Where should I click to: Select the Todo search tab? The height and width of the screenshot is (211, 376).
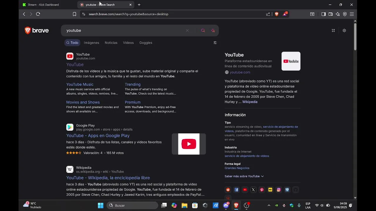coord(72,43)
